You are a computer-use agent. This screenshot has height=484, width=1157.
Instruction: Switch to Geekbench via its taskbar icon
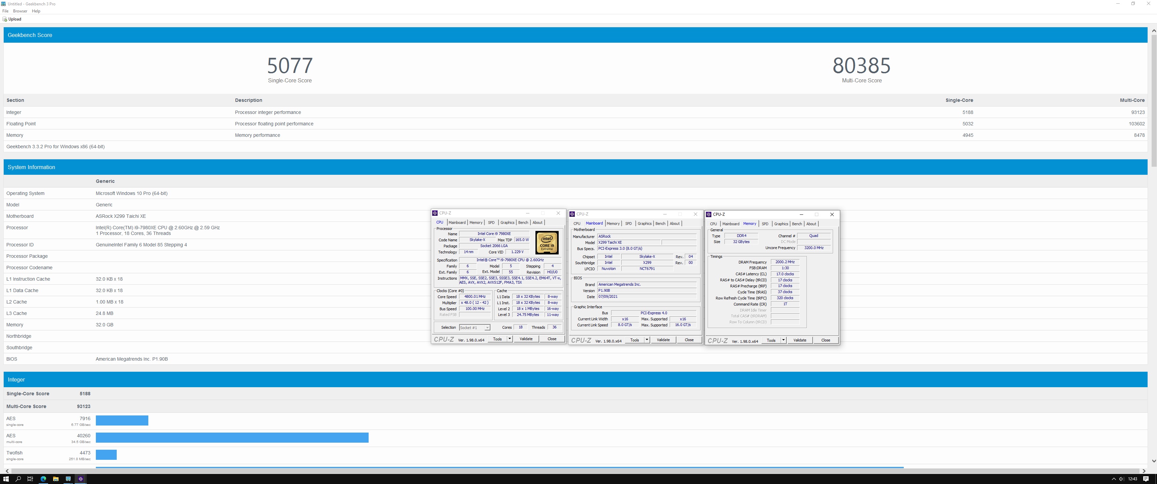pos(68,479)
